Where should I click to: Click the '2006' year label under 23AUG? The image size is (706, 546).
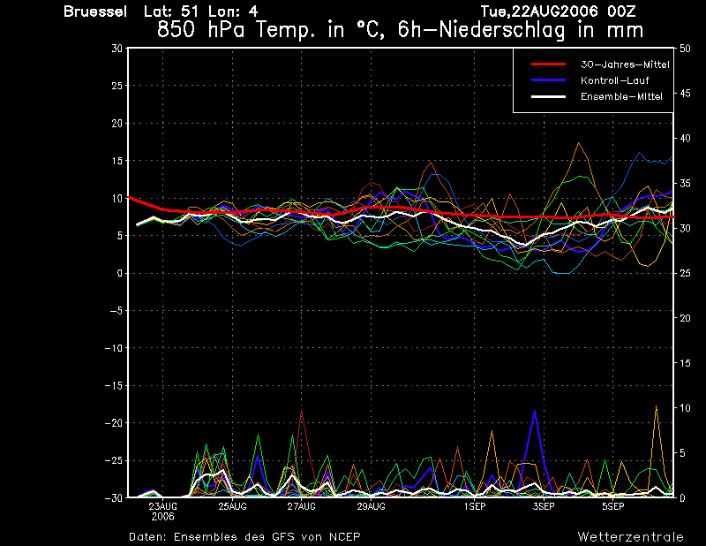(x=163, y=517)
